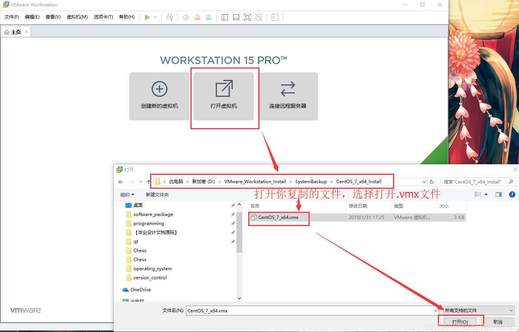The width and height of the screenshot is (519, 332).
Task: Revert to snapshot toolbar icon
Action: (x=197, y=17)
